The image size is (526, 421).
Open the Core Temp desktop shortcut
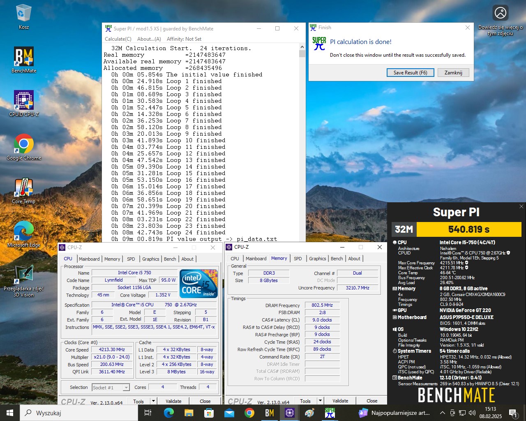(x=24, y=191)
